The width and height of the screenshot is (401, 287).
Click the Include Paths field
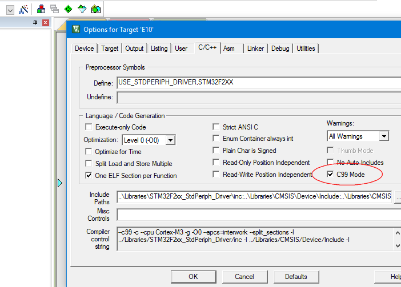coord(254,197)
